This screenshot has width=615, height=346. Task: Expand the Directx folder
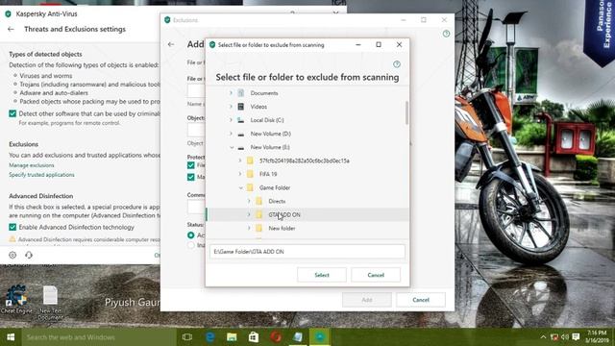click(249, 201)
